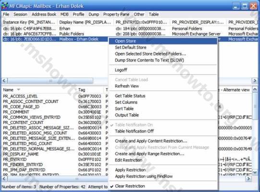The width and height of the screenshot is (260, 192).
Task: Select Table Notification Off
Action: click(x=134, y=131)
